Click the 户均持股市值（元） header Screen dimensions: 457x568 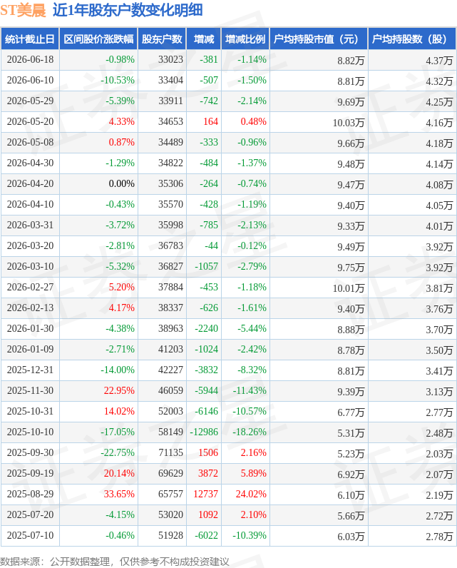(319, 39)
